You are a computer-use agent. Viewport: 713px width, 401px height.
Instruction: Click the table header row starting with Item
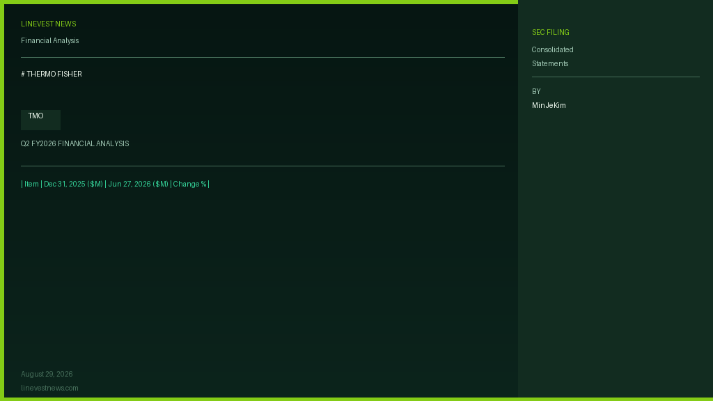tap(115, 184)
